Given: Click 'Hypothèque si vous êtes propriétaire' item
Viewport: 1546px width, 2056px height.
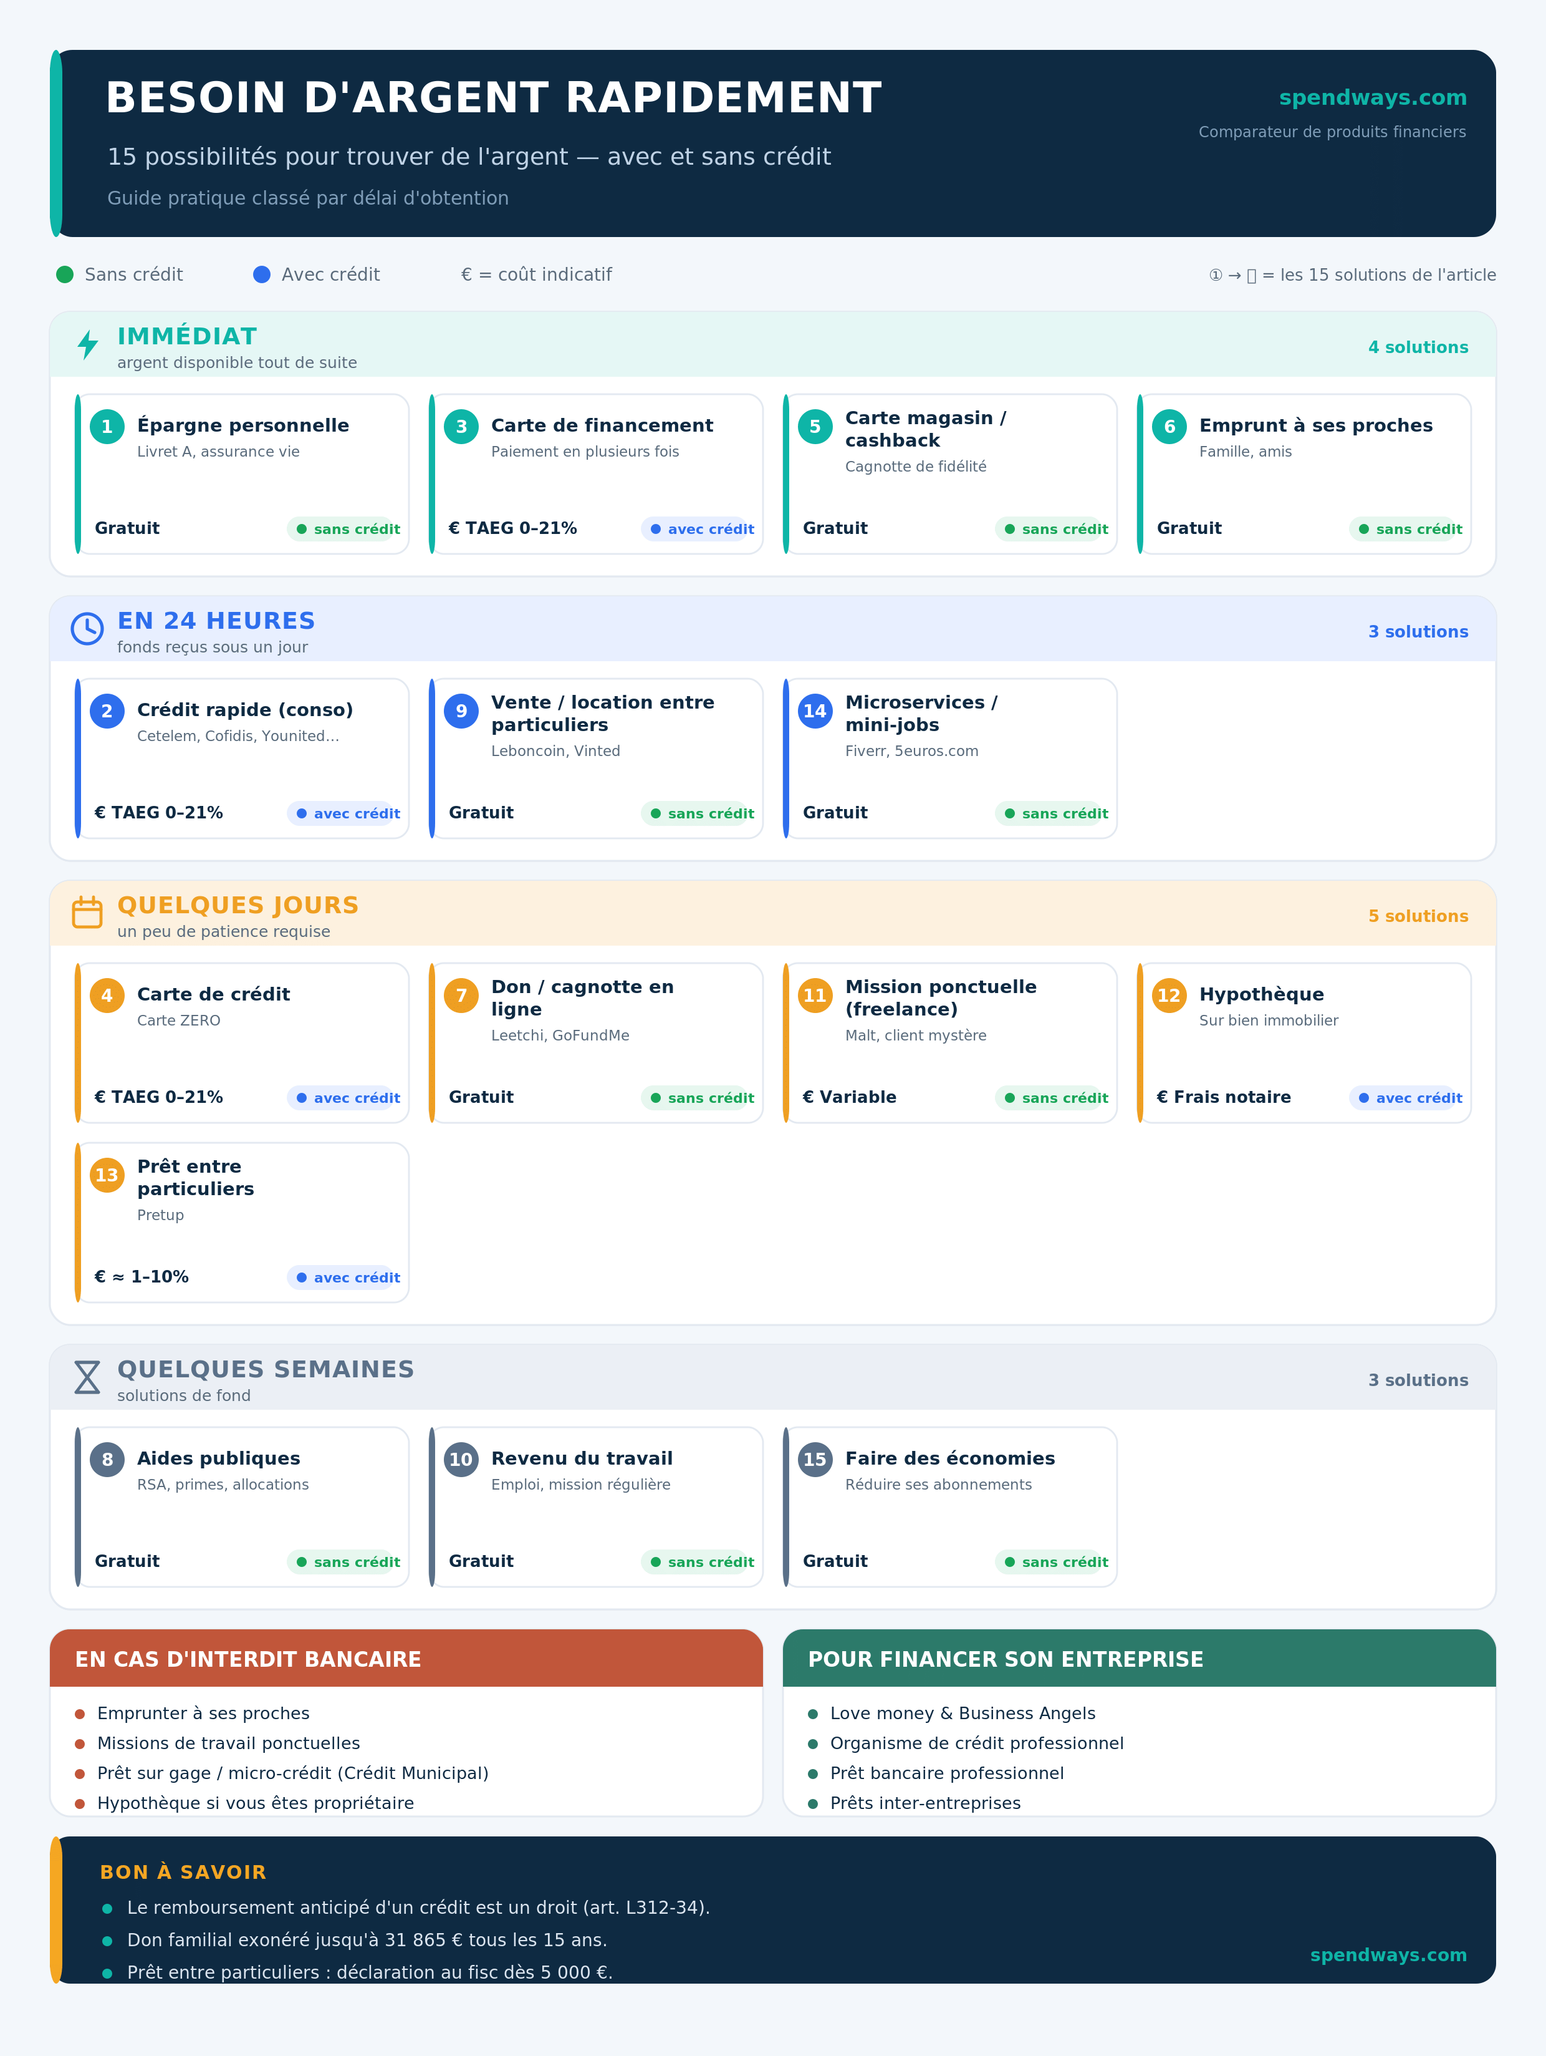Looking at the screenshot, I should pos(256,1803).
